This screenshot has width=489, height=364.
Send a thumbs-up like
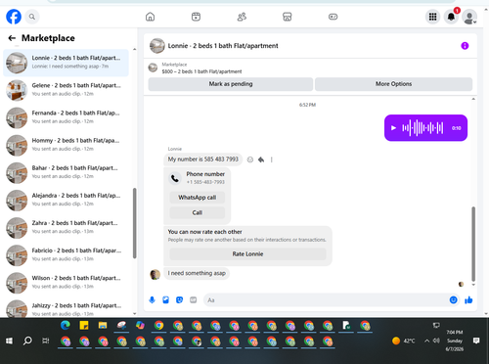[x=468, y=299]
